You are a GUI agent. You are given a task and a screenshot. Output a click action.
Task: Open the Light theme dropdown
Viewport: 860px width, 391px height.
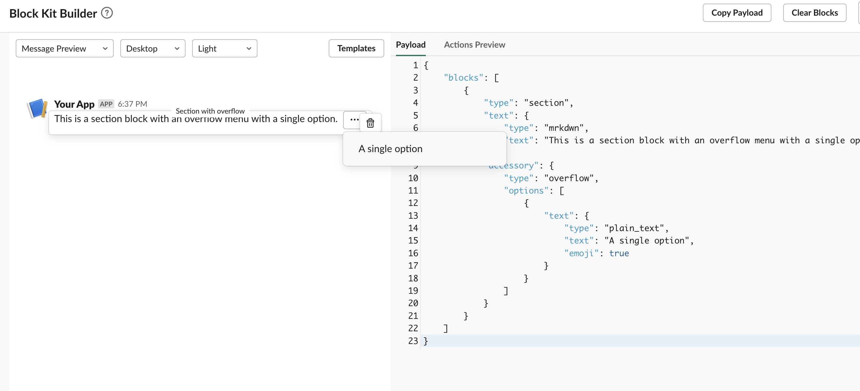tap(224, 48)
